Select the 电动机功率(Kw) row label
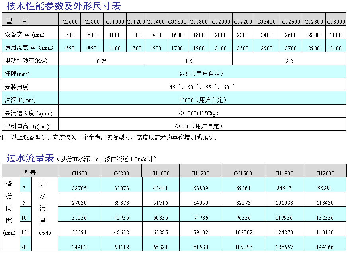Screen dimensions: 350x253 pos(25,61)
